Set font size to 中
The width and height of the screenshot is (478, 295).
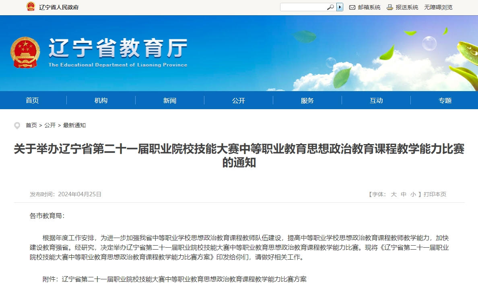point(404,194)
